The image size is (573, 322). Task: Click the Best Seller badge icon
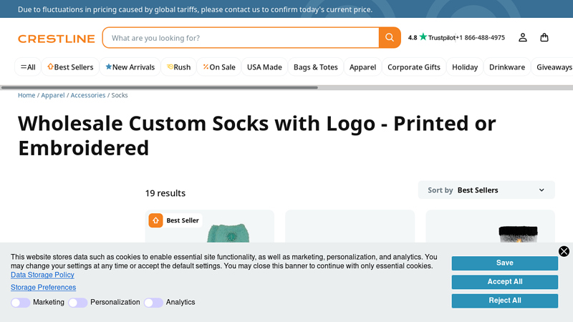pyautogui.click(x=155, y=220)
